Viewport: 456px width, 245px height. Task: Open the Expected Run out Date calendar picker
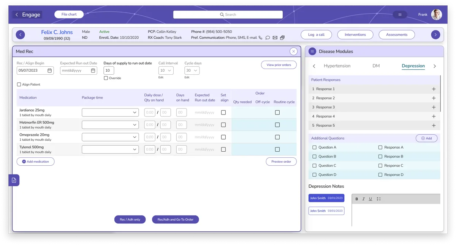[93, 71]
